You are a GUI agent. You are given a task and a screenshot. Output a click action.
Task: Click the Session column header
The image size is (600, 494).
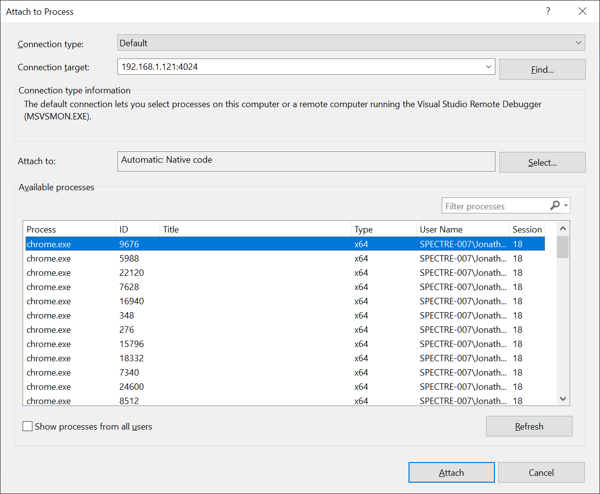point(527,229)
